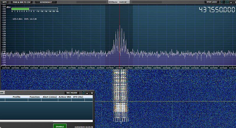Click the green ENABLE button
The height and width of the screenshot is (128, 236).
60,126
